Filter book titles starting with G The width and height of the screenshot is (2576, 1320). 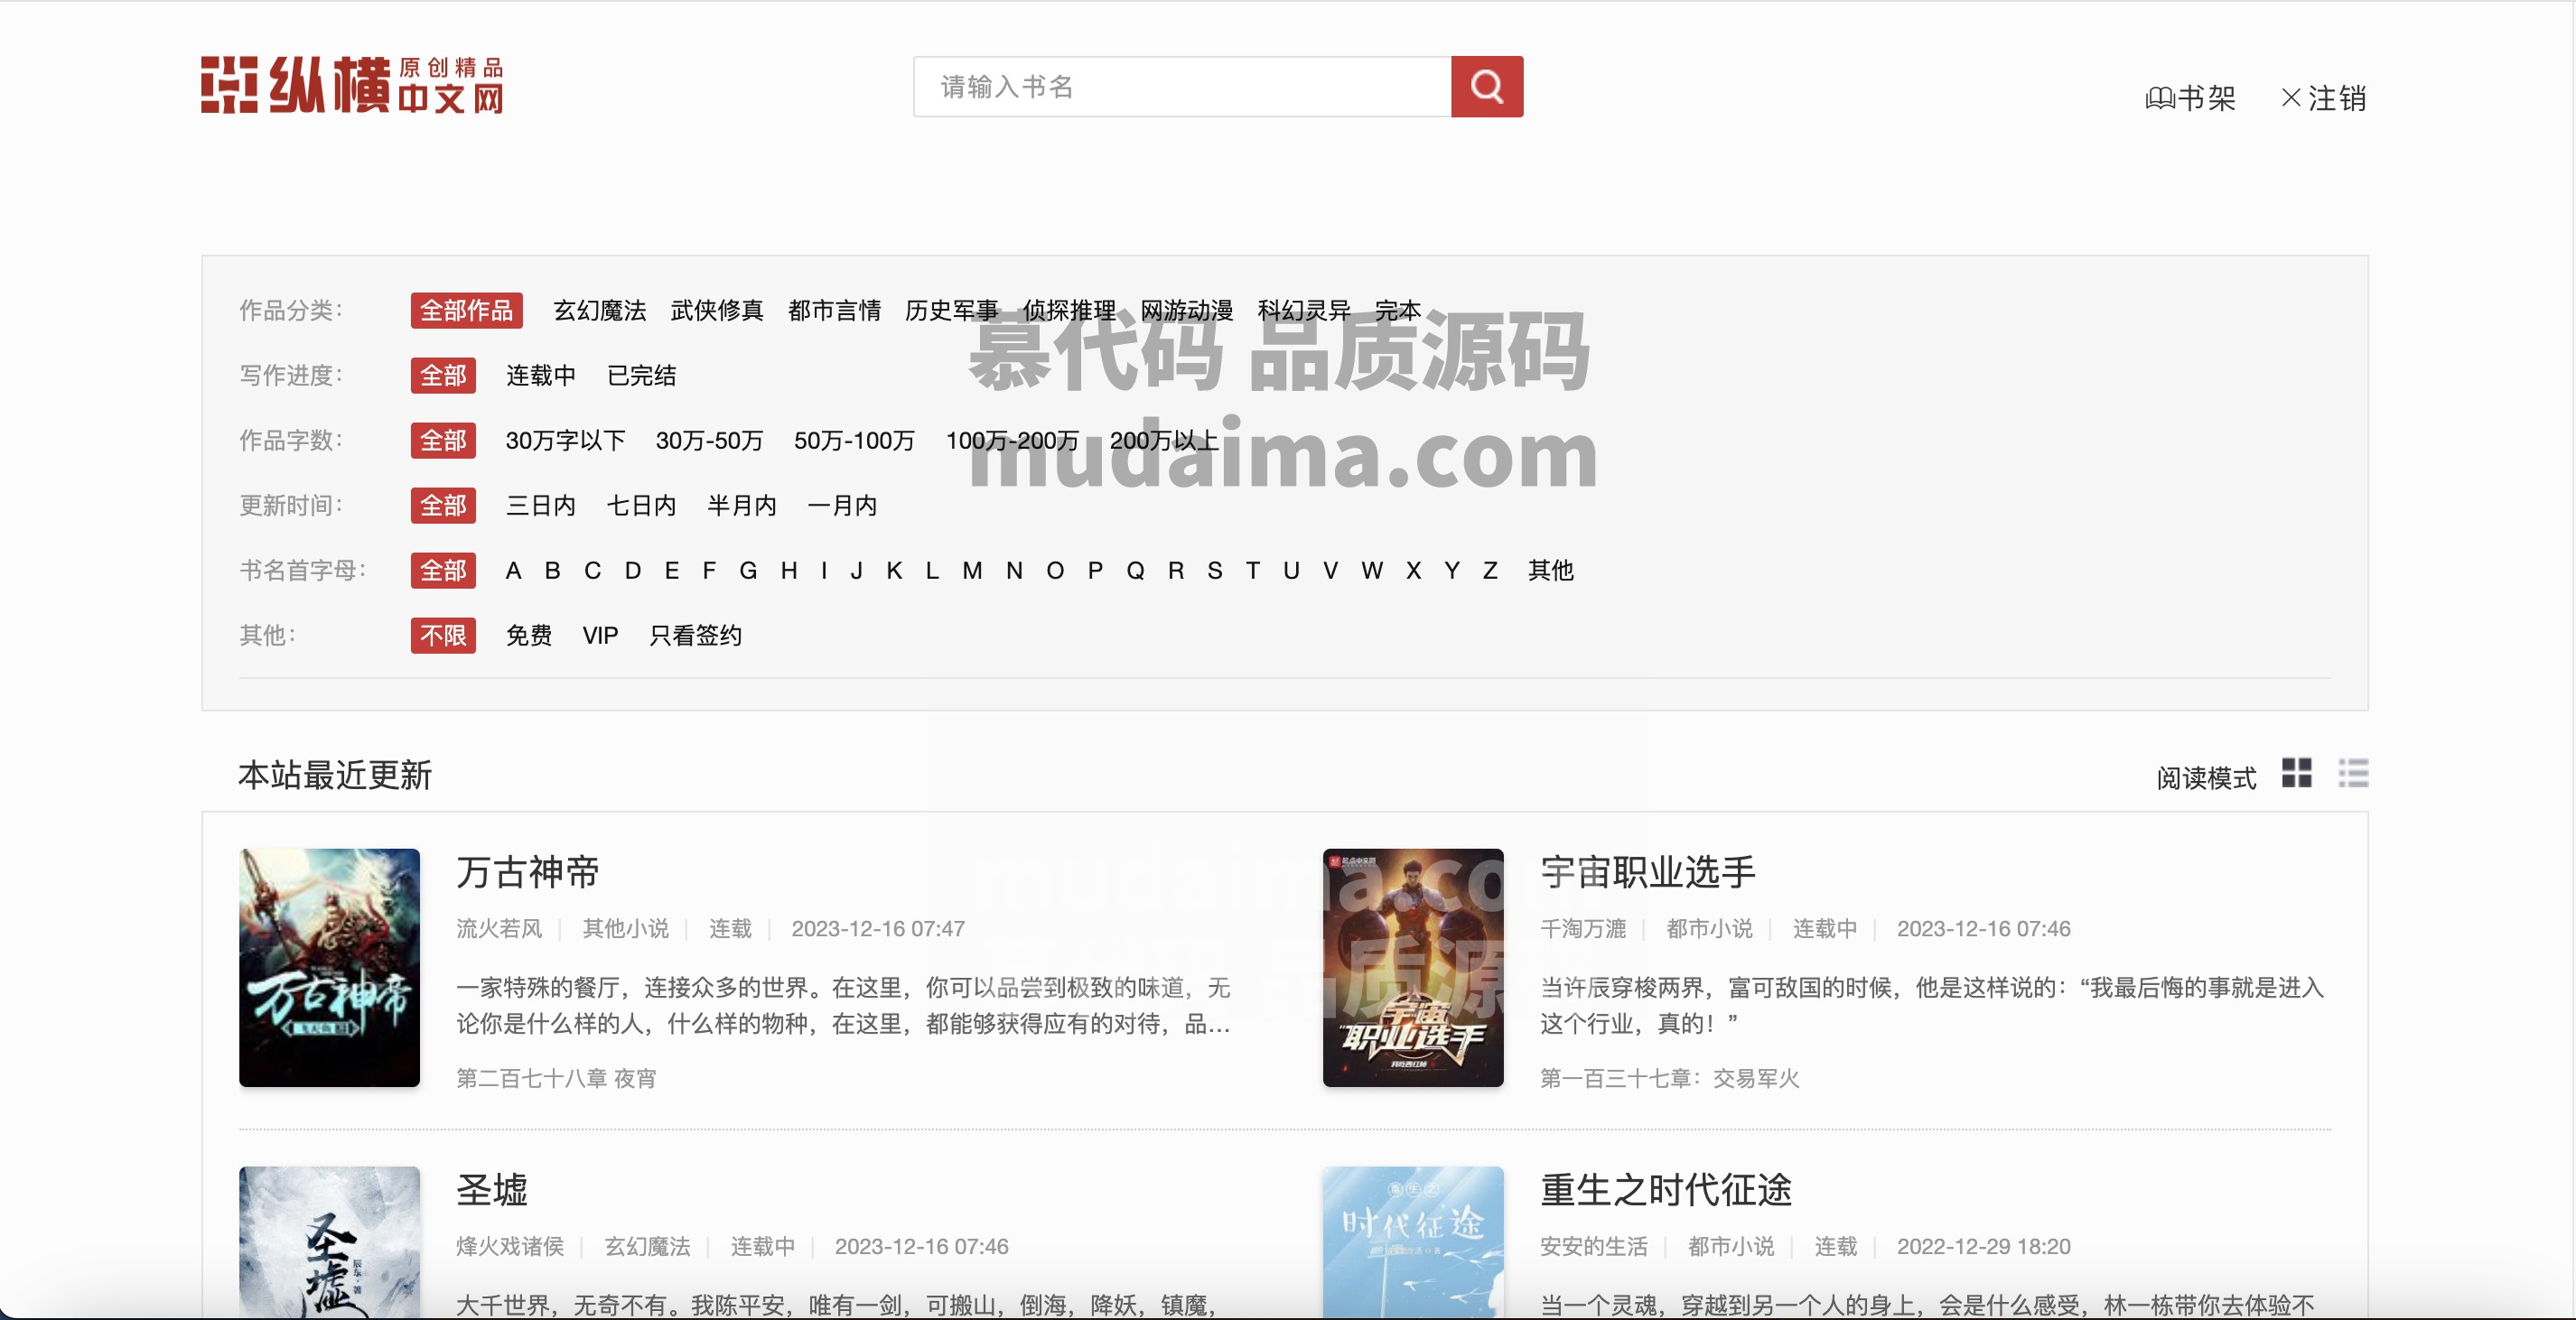[748, 571]
